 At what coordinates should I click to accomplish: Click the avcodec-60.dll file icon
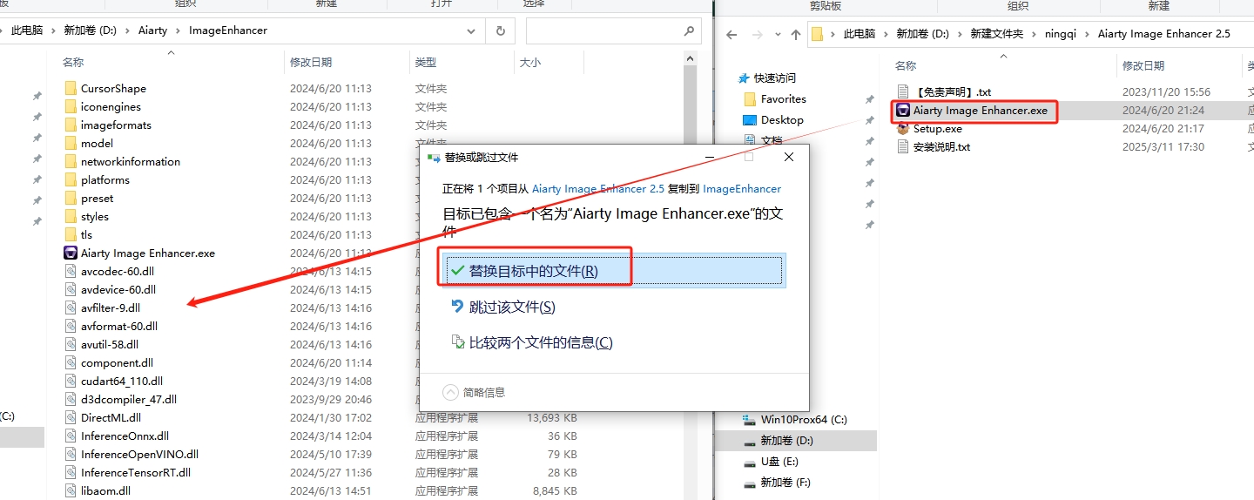click(71, 271)
